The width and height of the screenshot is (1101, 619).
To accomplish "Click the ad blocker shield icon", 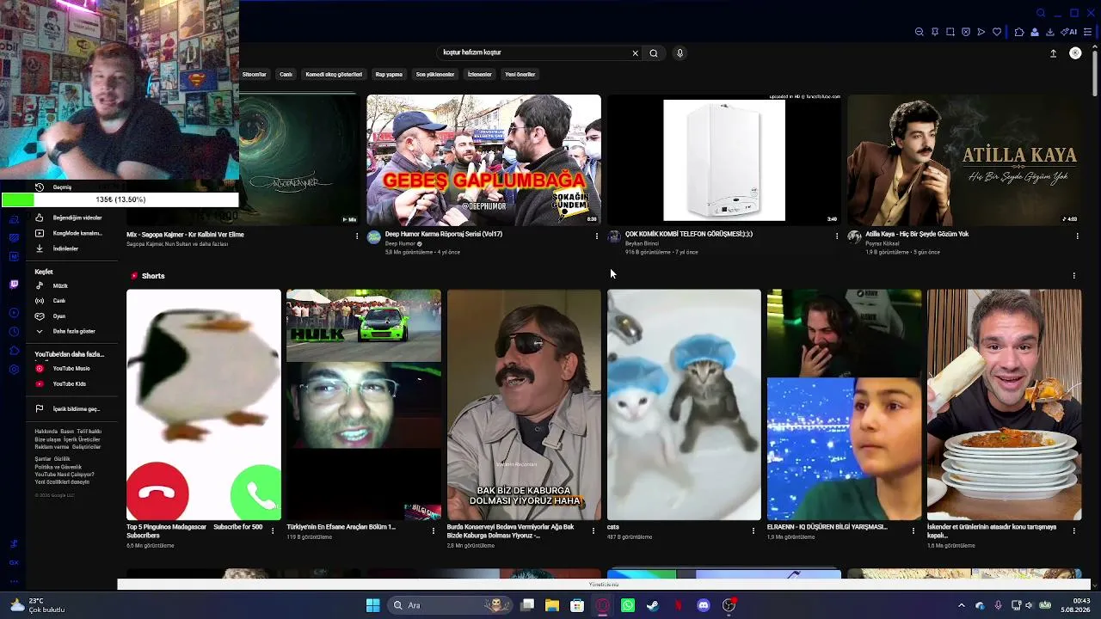I will [966, 33].
